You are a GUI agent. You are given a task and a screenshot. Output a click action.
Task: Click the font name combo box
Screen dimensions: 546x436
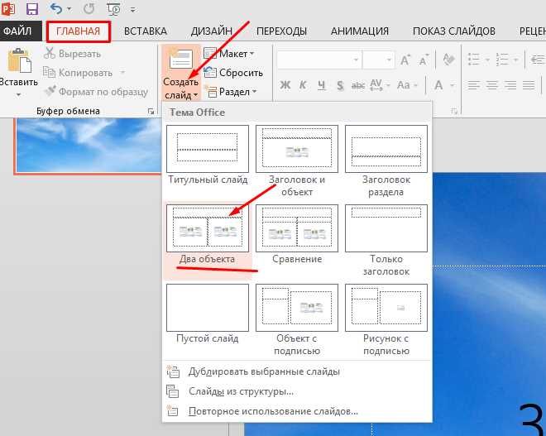(x=319, y=60)
